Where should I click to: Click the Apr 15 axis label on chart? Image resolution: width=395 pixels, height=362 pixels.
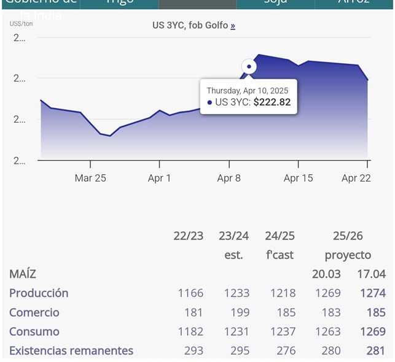coord(299,178)
